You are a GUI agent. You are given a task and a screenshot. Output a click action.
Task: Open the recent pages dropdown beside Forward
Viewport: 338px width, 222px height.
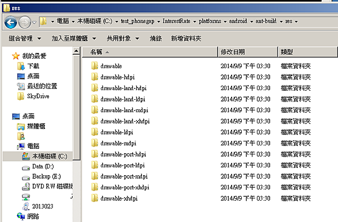(34, 22)
